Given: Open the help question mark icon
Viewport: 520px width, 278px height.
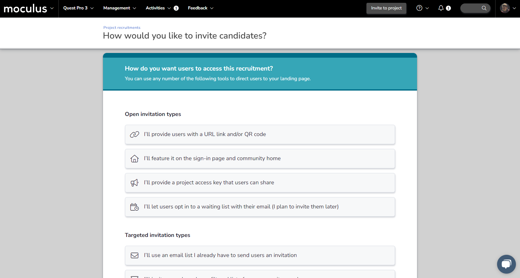Looking at the screenshot, I should (x=419, y=8).
